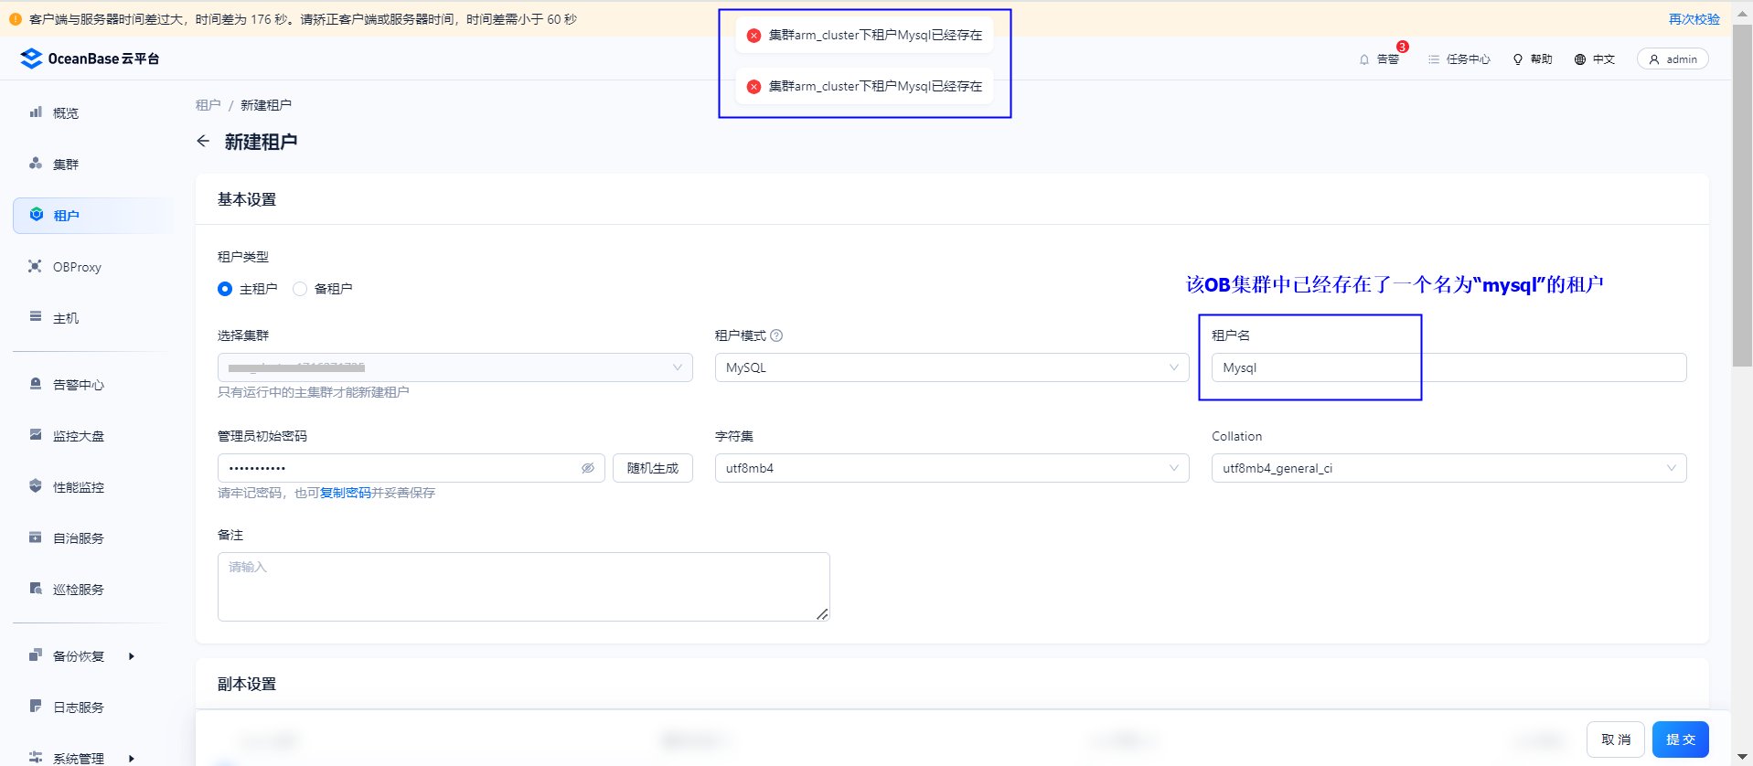Click the 再次校验 link
This screenshot has width=1753, height=766.
click(x=1694, y=19)
